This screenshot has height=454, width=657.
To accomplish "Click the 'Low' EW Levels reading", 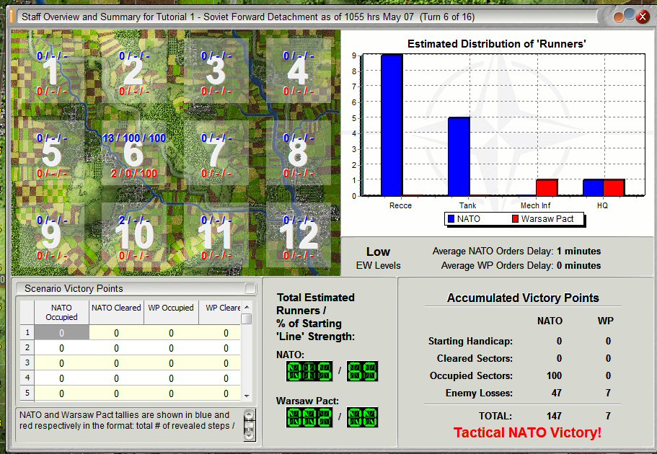I will coord(378,252).
